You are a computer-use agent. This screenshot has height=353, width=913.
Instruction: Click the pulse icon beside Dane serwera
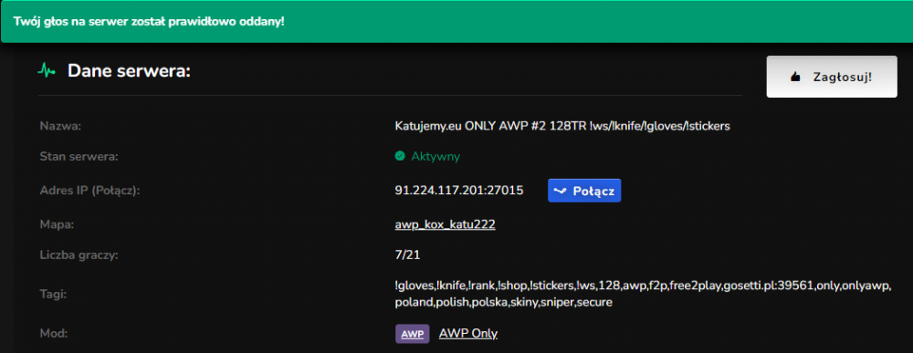[x=47, y=71]
